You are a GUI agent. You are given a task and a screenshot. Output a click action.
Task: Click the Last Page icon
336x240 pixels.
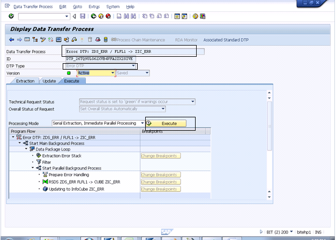click(x=166, y=16)
